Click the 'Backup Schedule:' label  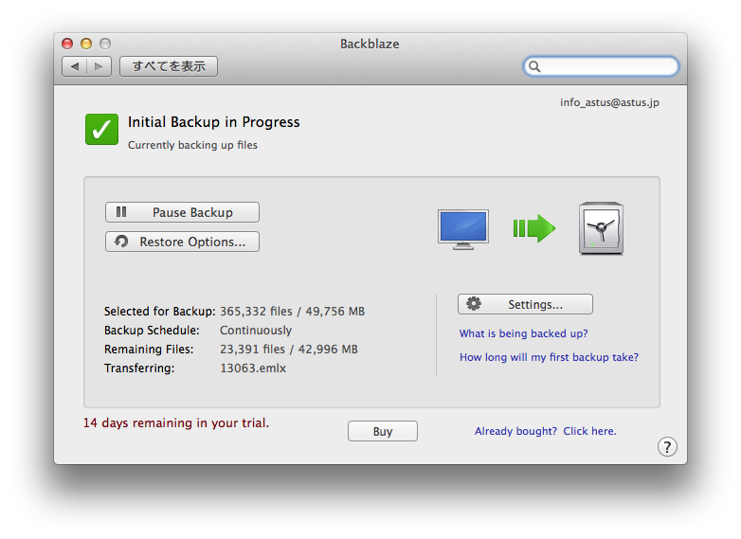(x=152, y=331)
